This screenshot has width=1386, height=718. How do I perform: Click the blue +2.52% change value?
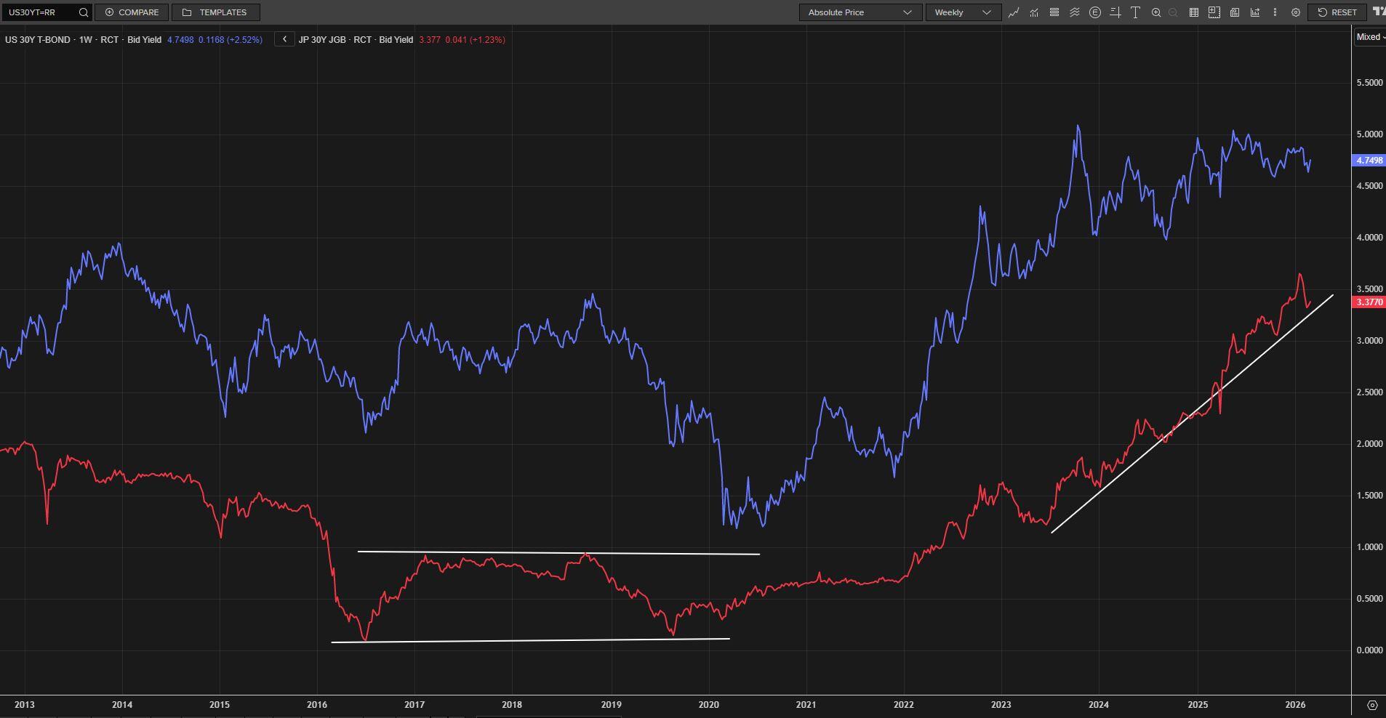point(244,40)
